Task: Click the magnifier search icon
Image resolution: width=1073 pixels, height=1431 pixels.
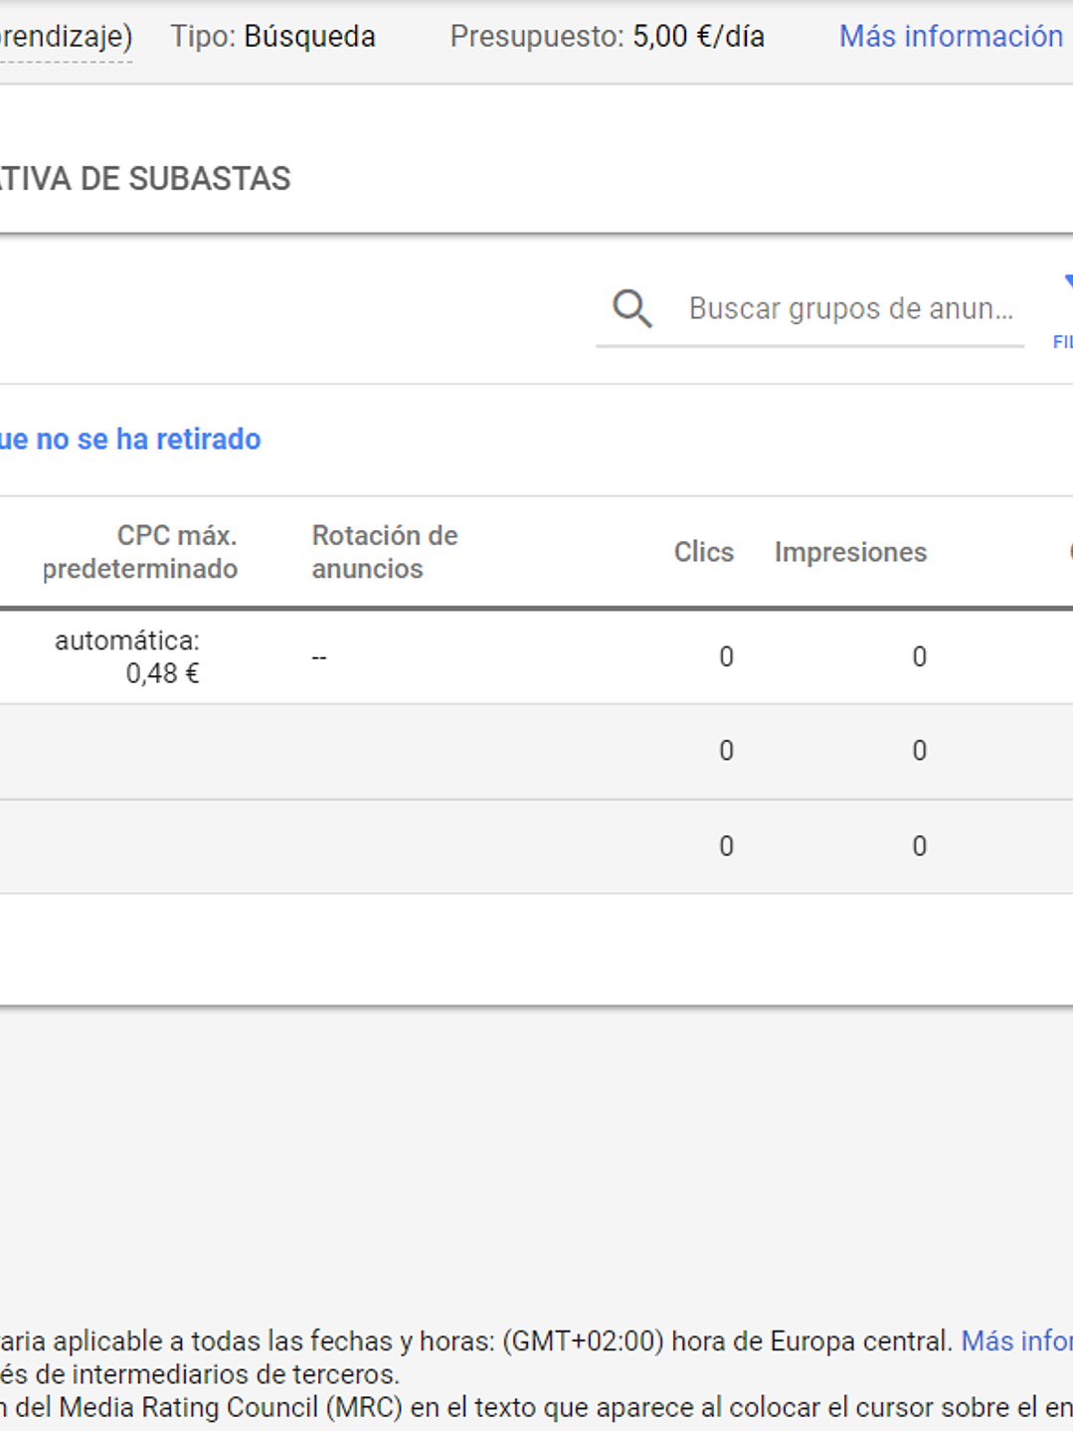Action: point(632,308)
